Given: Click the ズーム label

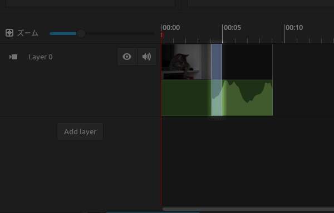Looking at the screenshot, I should point(28,33).
